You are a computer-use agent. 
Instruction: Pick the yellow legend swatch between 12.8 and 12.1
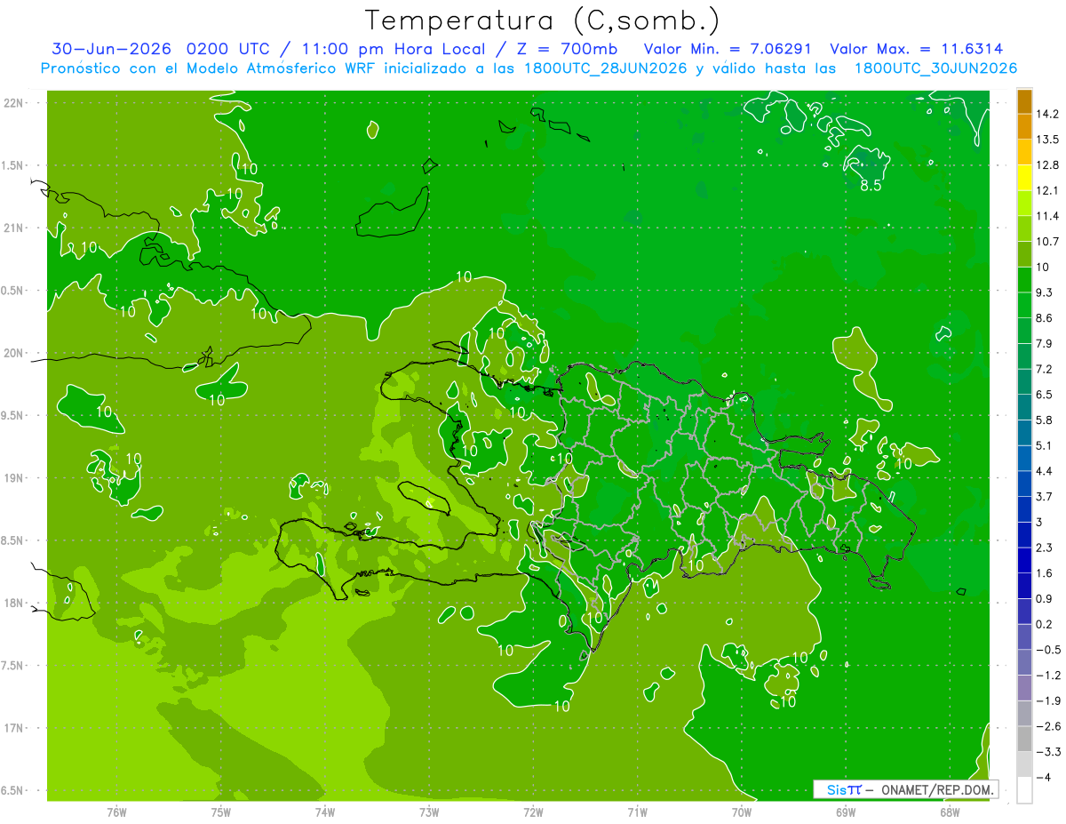[x=1024, y=178]
